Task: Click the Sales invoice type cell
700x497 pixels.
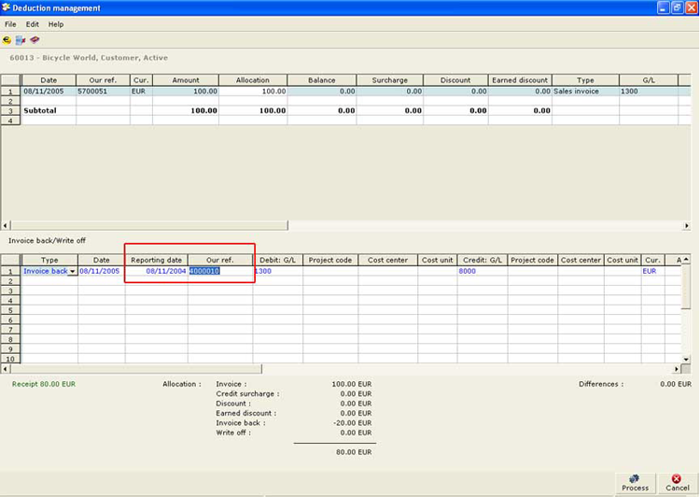Action: (x=585, y=92)
